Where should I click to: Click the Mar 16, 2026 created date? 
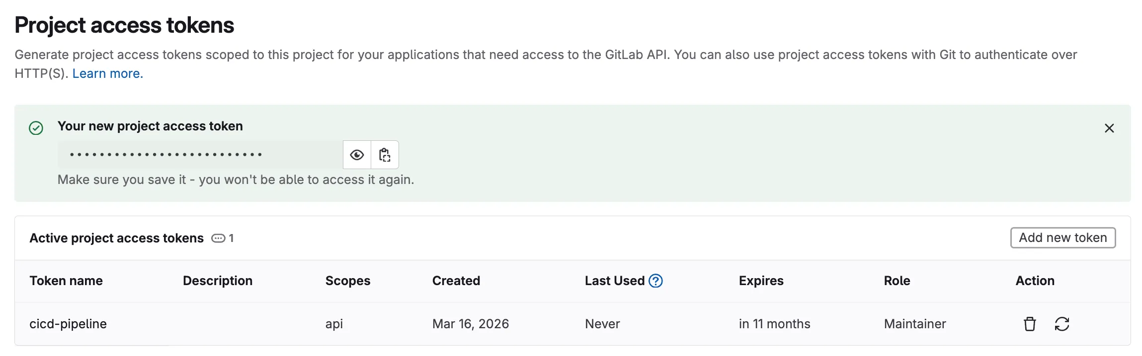(470, 324)
